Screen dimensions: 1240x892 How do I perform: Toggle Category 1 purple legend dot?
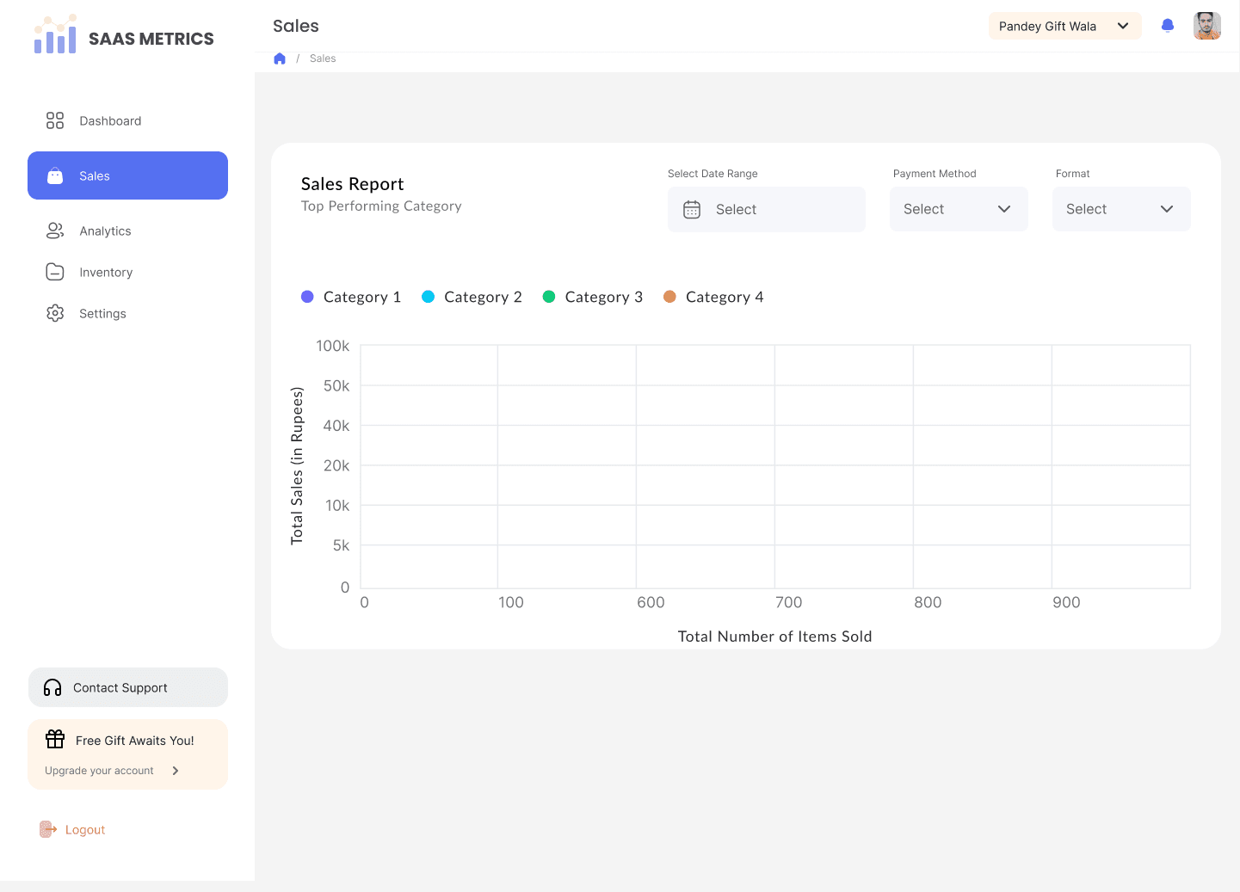click(x=307, y=297)
